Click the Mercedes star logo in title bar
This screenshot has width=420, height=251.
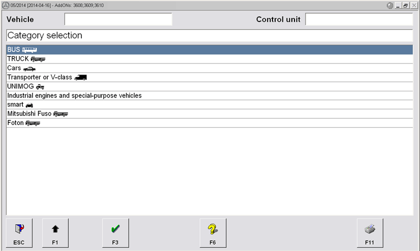coord(6,5)
